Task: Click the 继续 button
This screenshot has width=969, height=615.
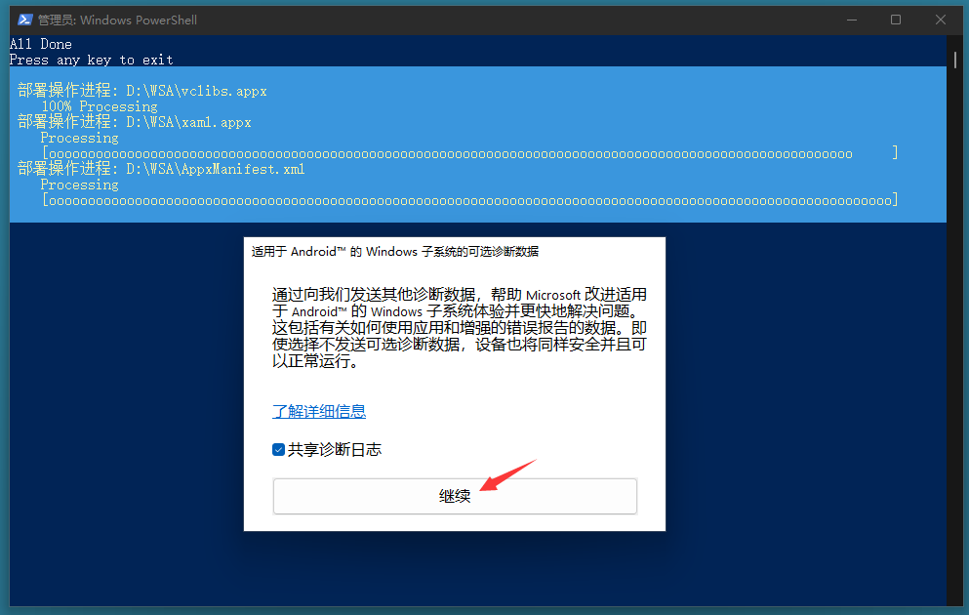Action: click(455, 496)
